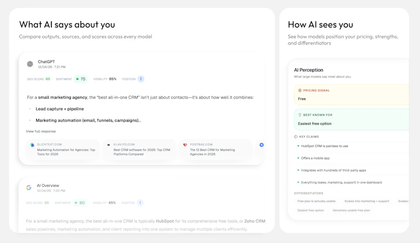Click ChatGPT GEO score 85
Viewport: 420px width, 243px height.
pyautogui.click(x=48, y=79)
